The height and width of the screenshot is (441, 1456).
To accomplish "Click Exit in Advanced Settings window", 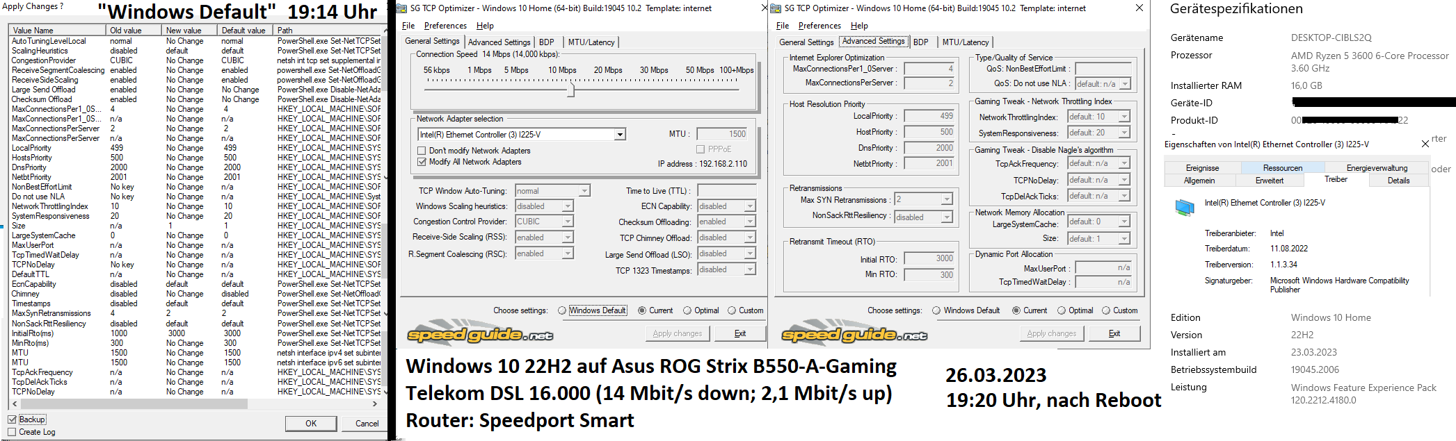I will coord(1114,333).
